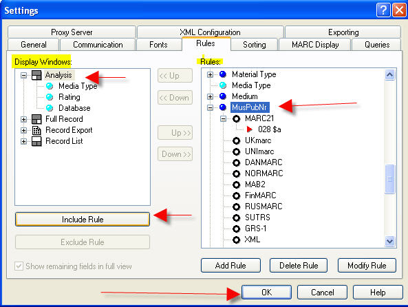The image size is (408, 307).
Task: Select the UKmarc format circle
Action: pyautogui.click(x=236, y=140)
